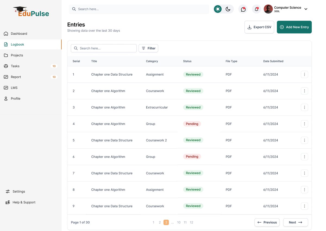The width and height of the screenshot is (326, 231).
Task: Go to pagination page 2
Action: [160, 222]
